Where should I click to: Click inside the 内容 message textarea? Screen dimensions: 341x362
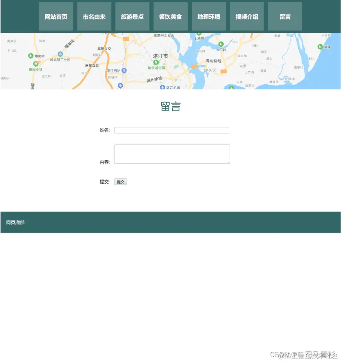coord(172,154)
